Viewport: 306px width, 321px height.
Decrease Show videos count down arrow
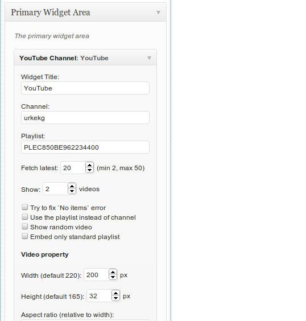point(72,191)
